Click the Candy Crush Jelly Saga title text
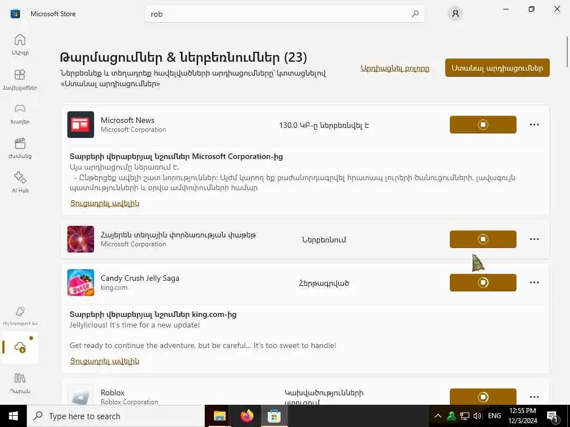570x427 pixels. point(140,278)
